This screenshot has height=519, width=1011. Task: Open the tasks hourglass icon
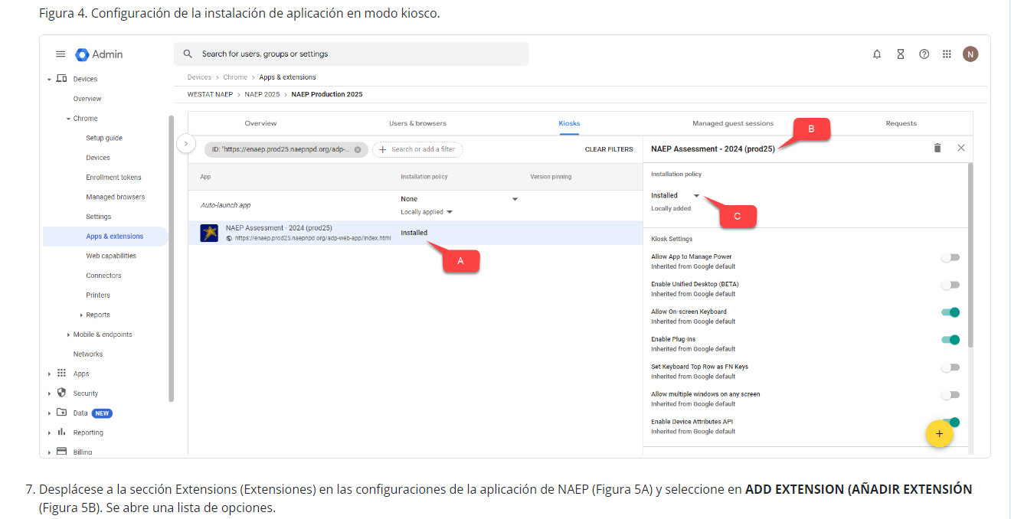901,54
